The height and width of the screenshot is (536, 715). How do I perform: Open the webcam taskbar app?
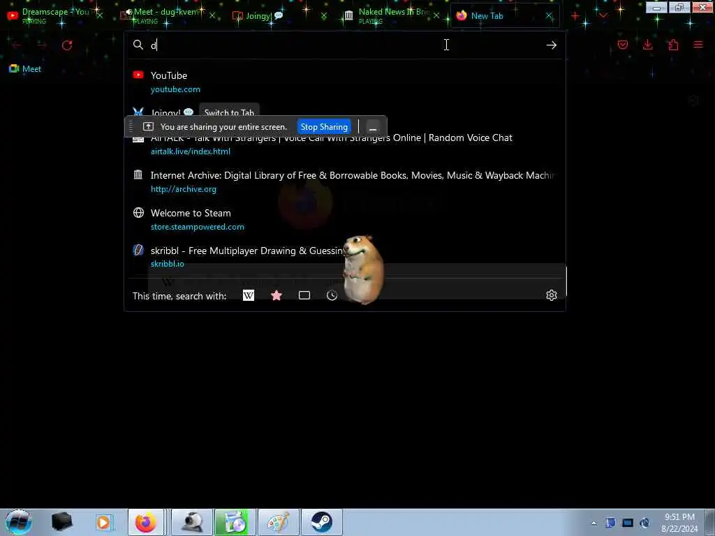click(x=193, y=522)
